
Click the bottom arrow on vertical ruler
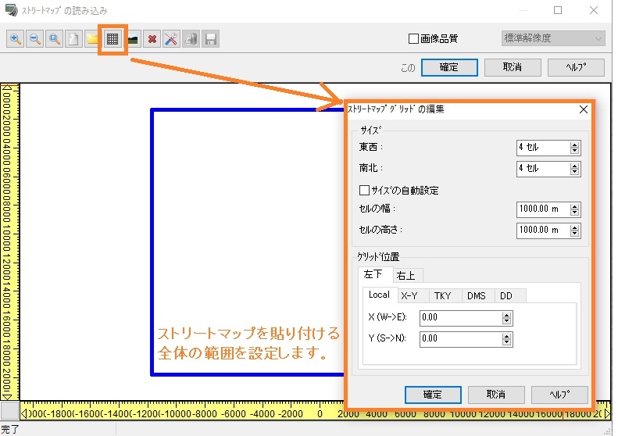[7, 396]
